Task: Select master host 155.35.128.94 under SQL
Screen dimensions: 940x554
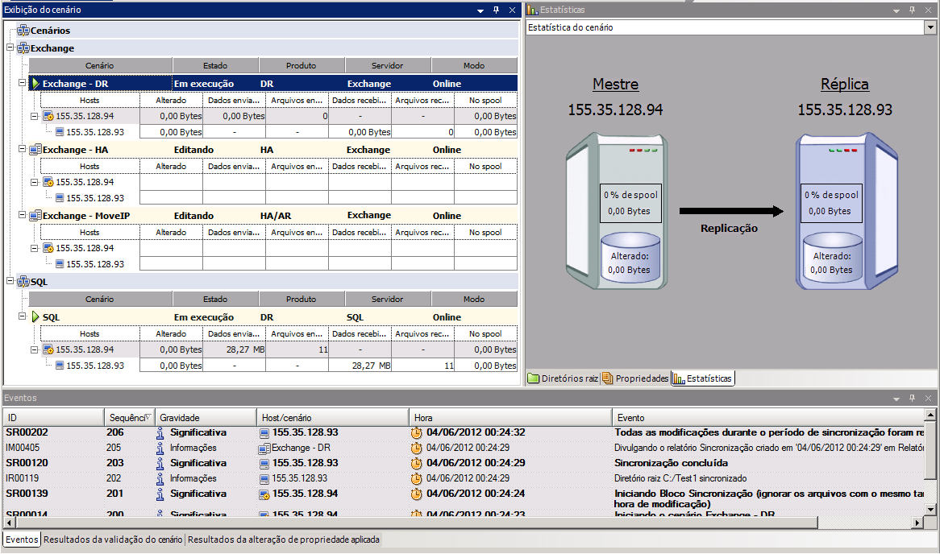Action: [85, 349]
